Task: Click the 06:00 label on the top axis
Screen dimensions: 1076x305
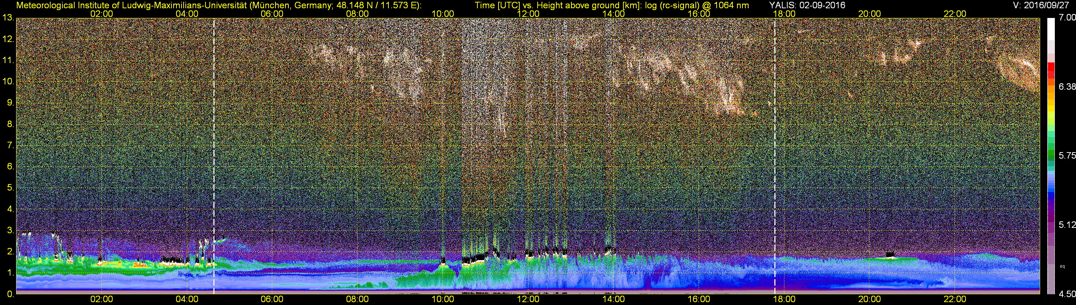Action: [x=272, y=14]
